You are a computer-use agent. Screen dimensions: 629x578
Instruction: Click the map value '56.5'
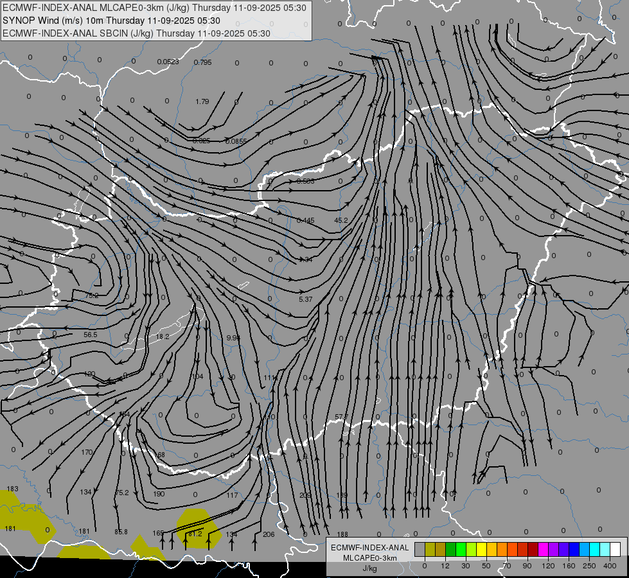coord(90,335)
